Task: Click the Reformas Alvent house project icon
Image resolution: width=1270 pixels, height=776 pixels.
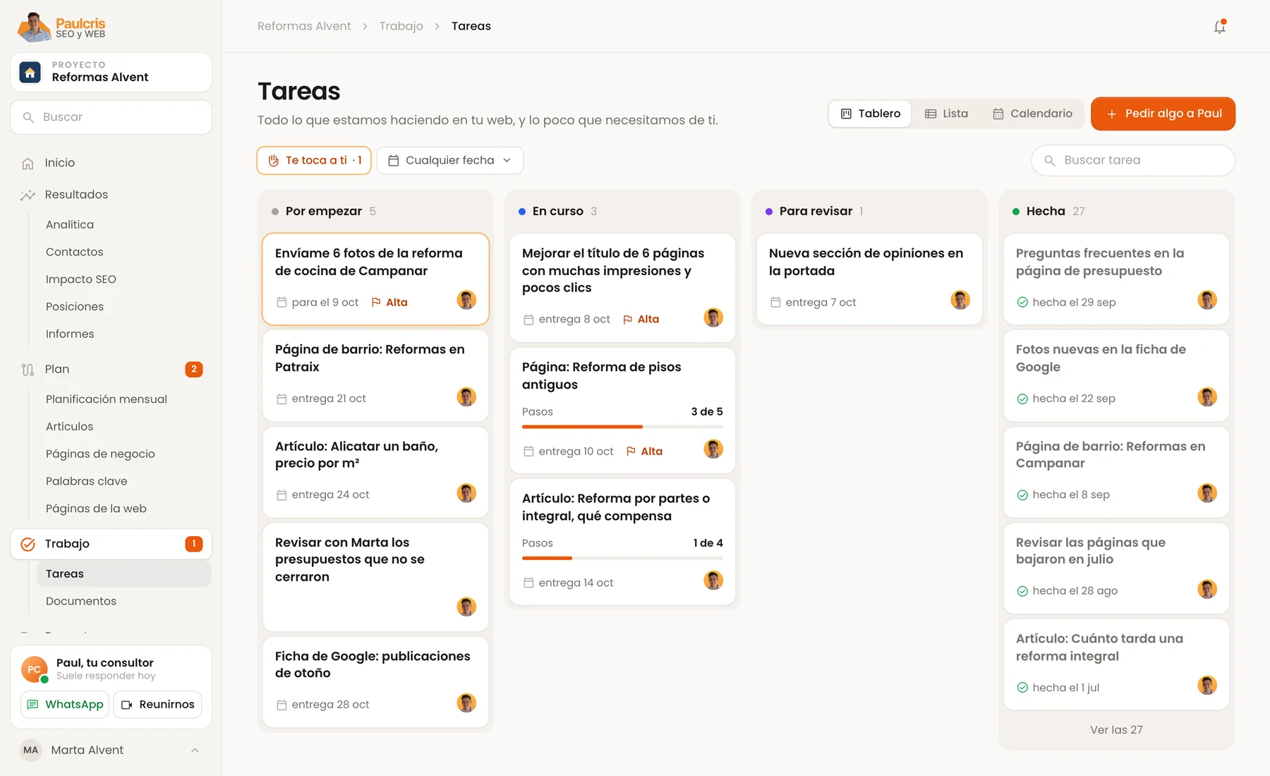Action: [30, 72]
